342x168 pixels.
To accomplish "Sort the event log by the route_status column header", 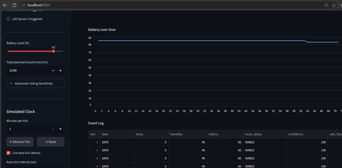I will 265,134.
